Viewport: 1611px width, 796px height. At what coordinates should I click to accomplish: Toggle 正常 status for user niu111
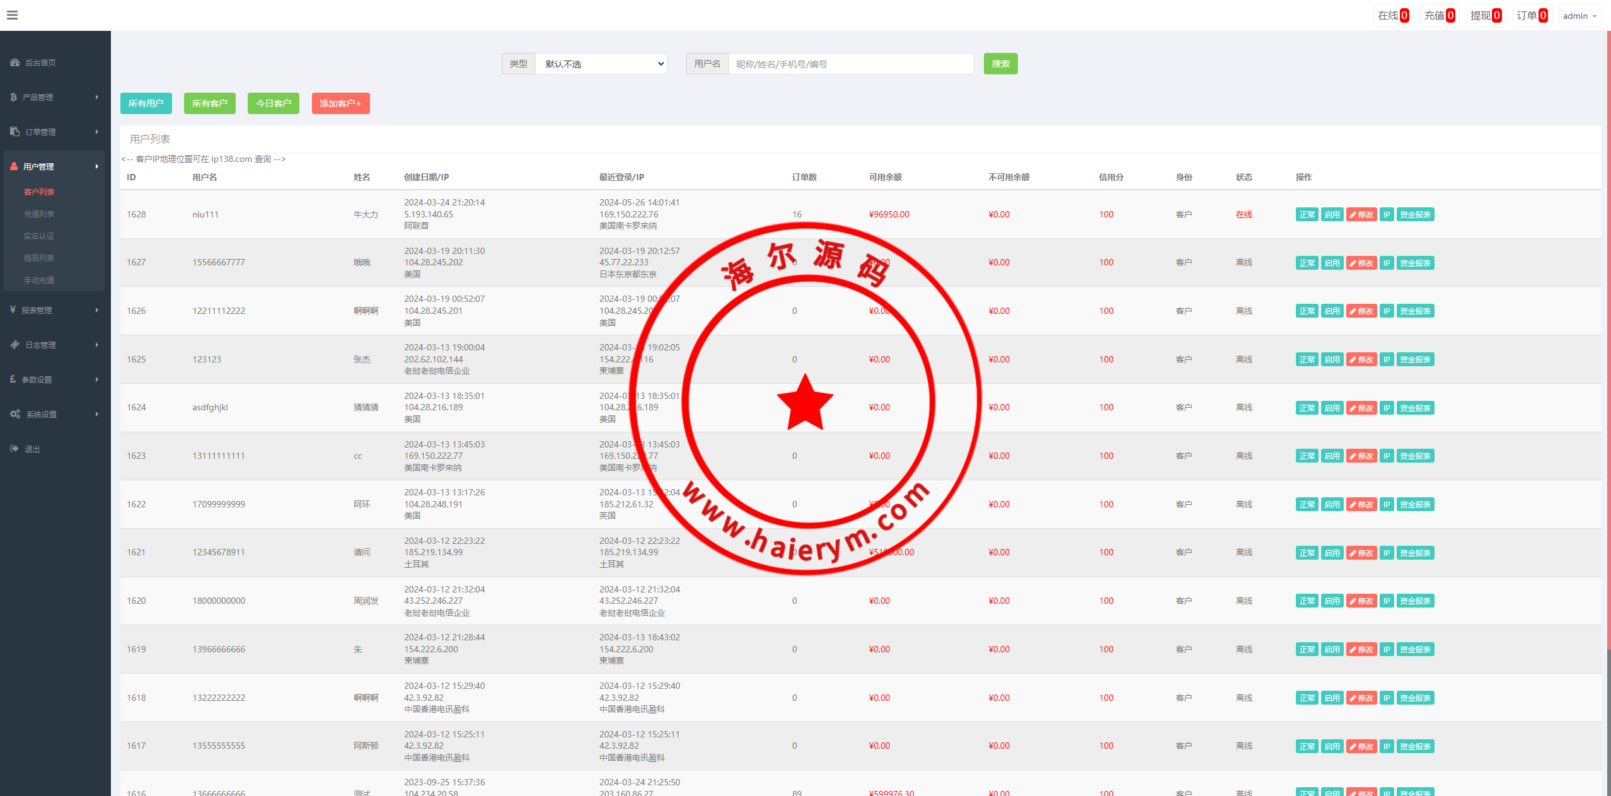point(1307,215)
